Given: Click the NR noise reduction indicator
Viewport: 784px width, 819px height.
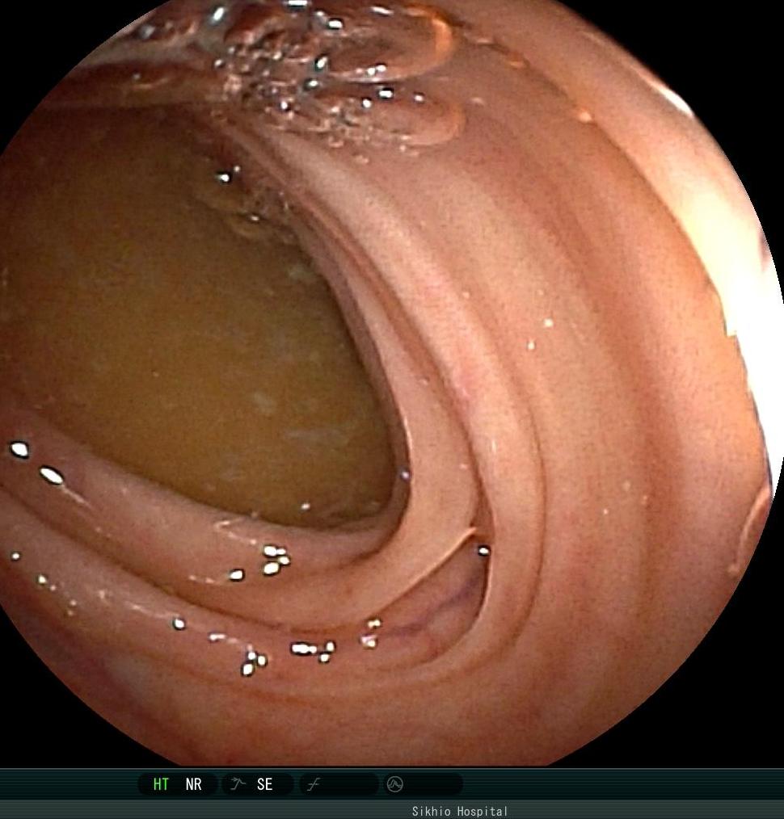Looking at the screenshot, I should point(193,784).
